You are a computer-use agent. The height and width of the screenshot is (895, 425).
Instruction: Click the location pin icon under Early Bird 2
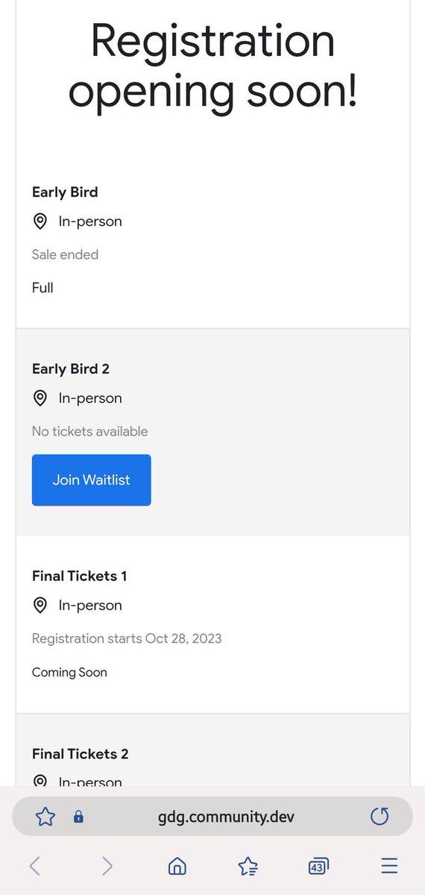(x=40, y=398)
